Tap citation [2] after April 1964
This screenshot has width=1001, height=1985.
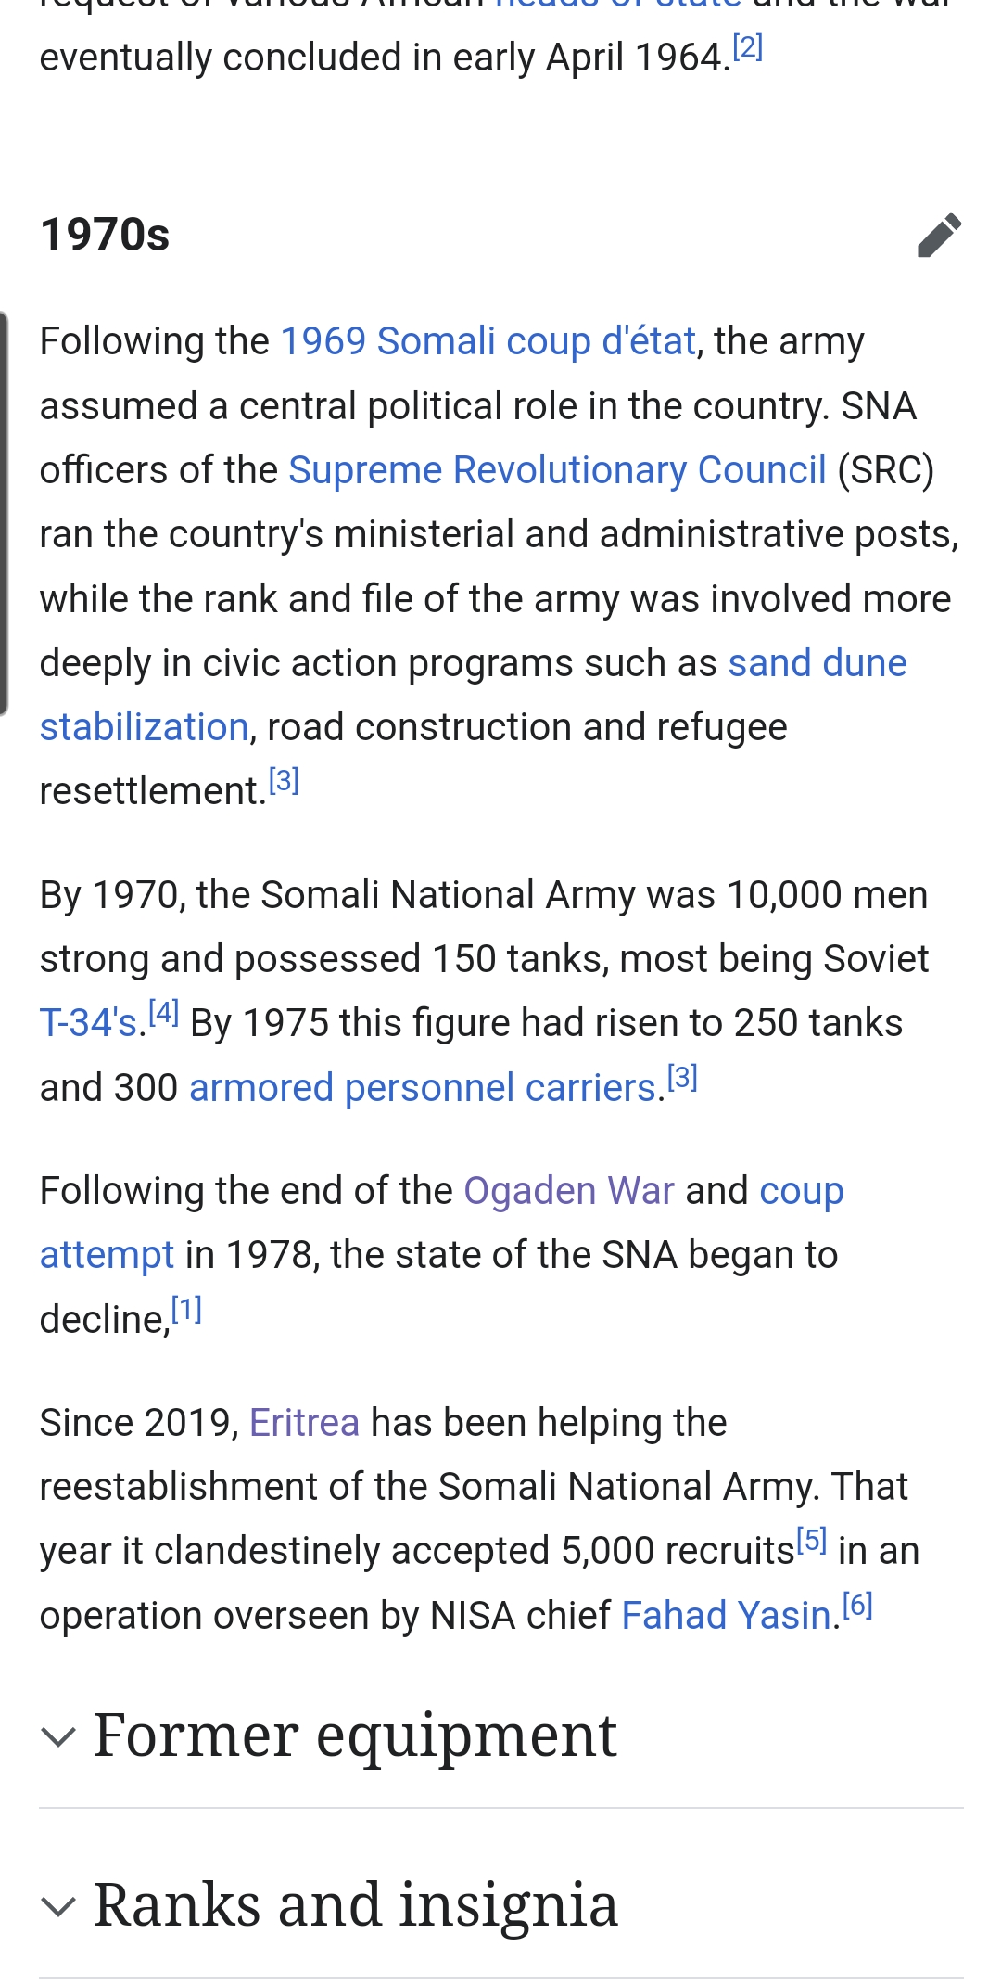[x=747, y=46]
